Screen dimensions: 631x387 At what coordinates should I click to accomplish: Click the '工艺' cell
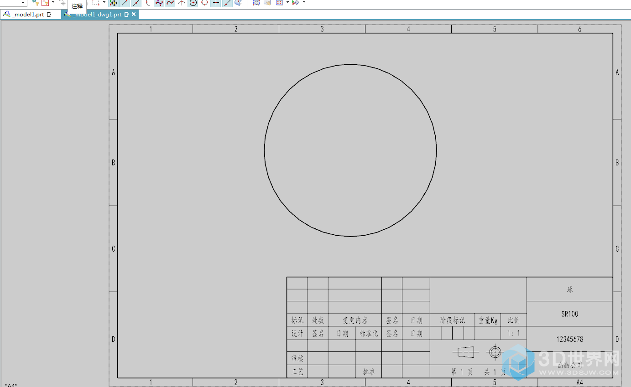pos(297,372)
